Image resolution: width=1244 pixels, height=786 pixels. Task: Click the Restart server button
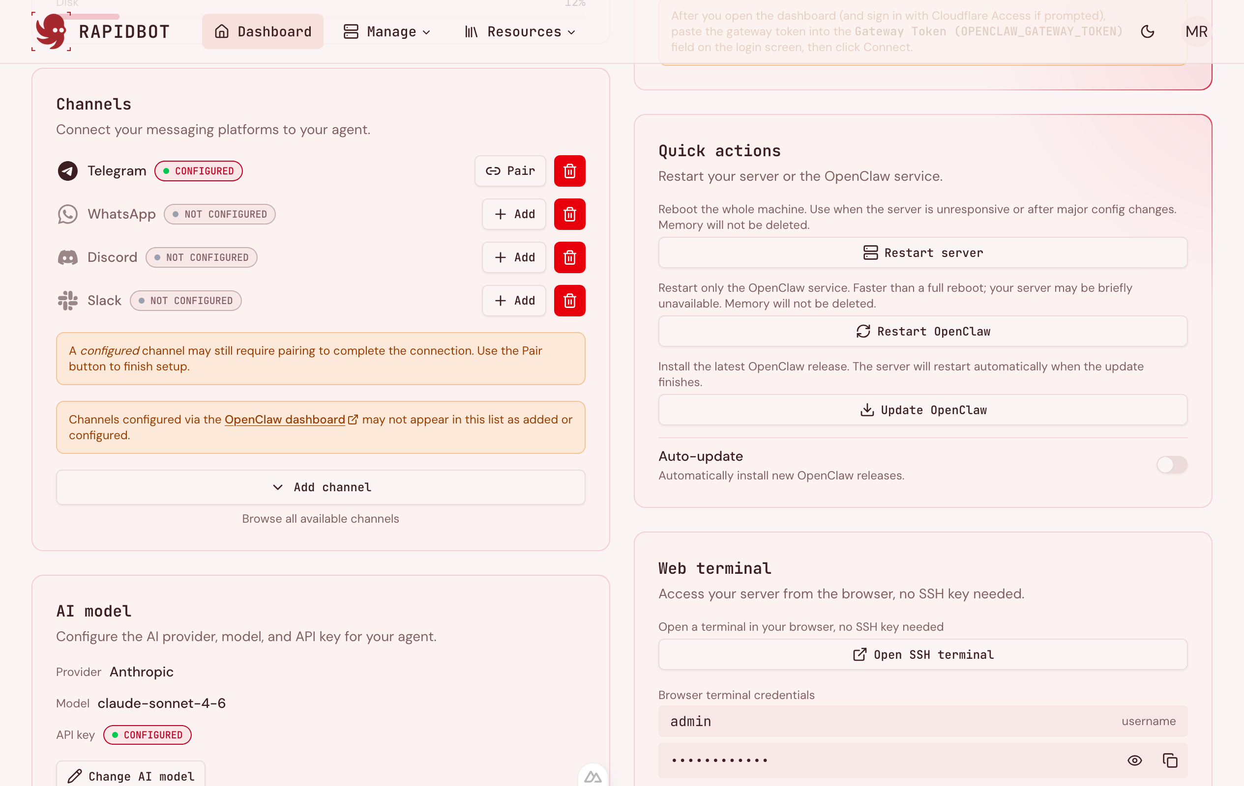click(x=922, y=253)
